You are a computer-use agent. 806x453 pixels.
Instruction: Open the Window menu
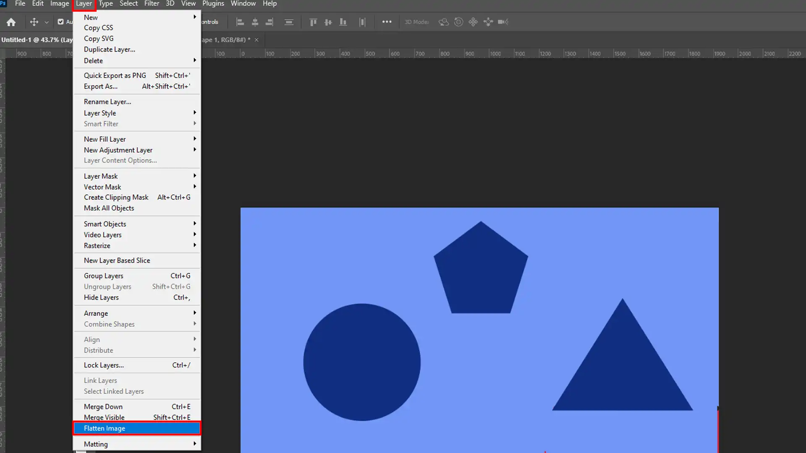click(x=243, y=4)
